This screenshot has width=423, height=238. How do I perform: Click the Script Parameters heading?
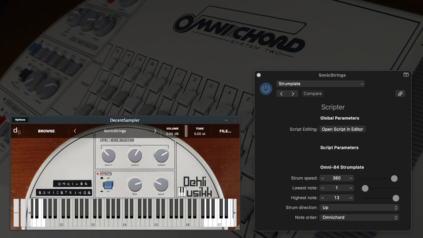coord(339,147)
